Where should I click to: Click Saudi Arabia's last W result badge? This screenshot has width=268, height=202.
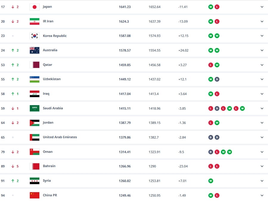pyautogui.click(x=242, y=108)
